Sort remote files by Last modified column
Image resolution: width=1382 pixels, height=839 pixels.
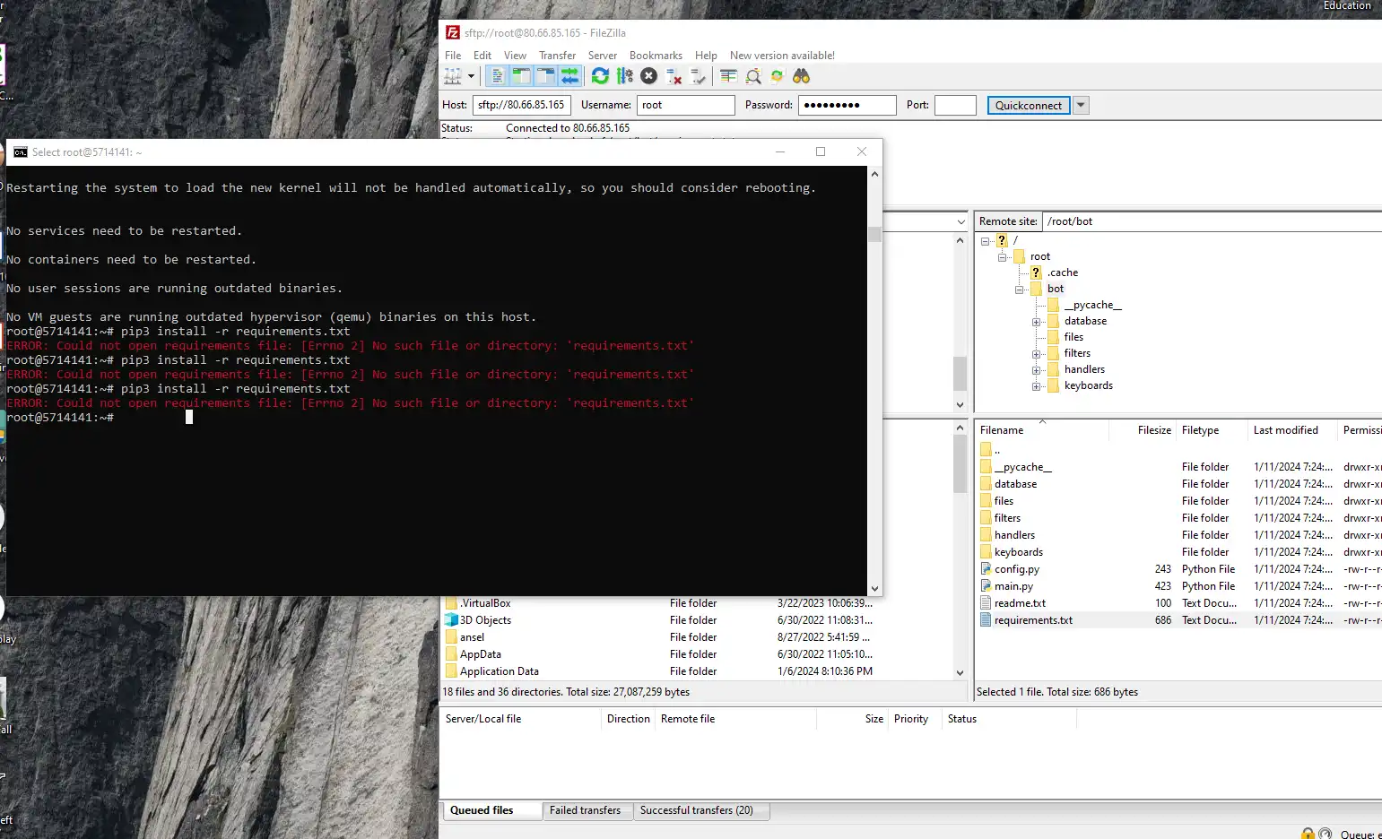point(1293,430)
